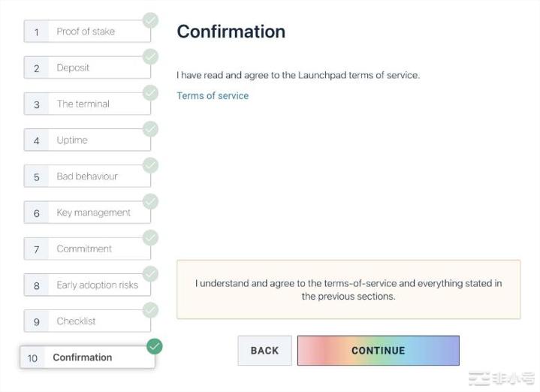Click the checkmark badge on Bad behaviour
This screenshot has height=392, width=540.
(x=151, y=164)
